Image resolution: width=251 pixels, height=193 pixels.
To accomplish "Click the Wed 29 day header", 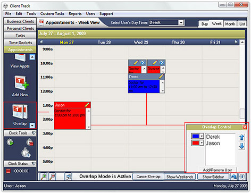I will point(141,42).
